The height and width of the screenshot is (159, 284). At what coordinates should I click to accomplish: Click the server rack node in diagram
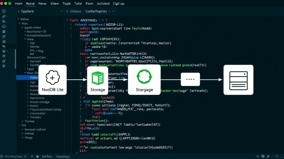[x=238, y=80]
